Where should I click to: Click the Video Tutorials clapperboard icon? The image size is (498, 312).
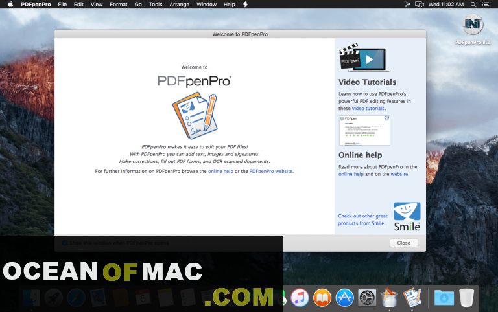(x=364, y=58)
